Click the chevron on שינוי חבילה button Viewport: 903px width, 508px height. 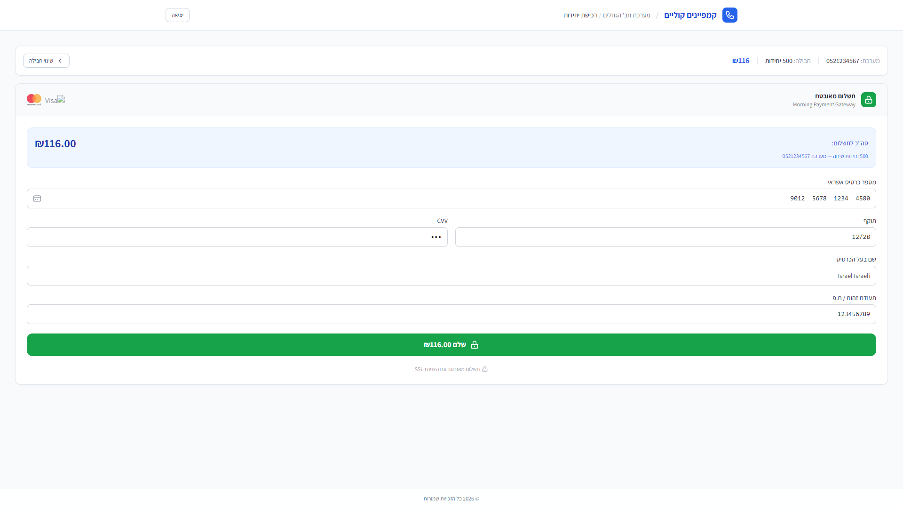click(x=60, y=61)
